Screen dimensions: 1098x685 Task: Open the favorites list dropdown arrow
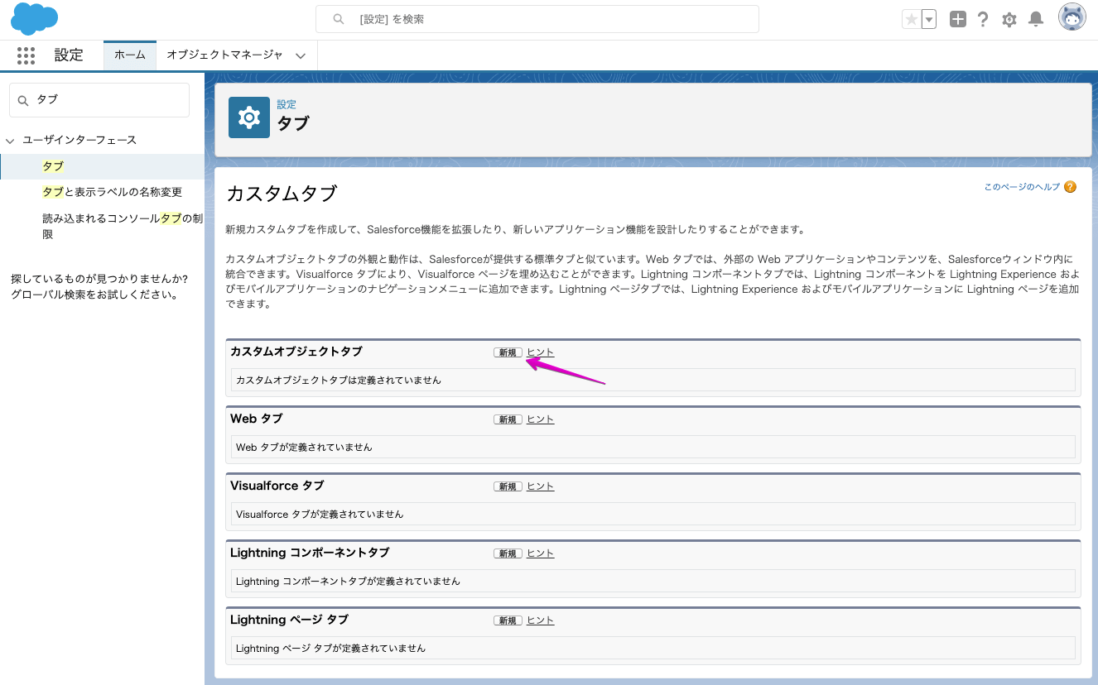click(929, 19)
